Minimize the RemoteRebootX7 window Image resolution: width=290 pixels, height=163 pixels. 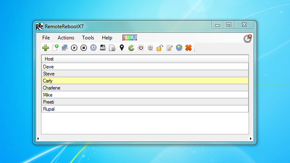(x=217, y=25)
